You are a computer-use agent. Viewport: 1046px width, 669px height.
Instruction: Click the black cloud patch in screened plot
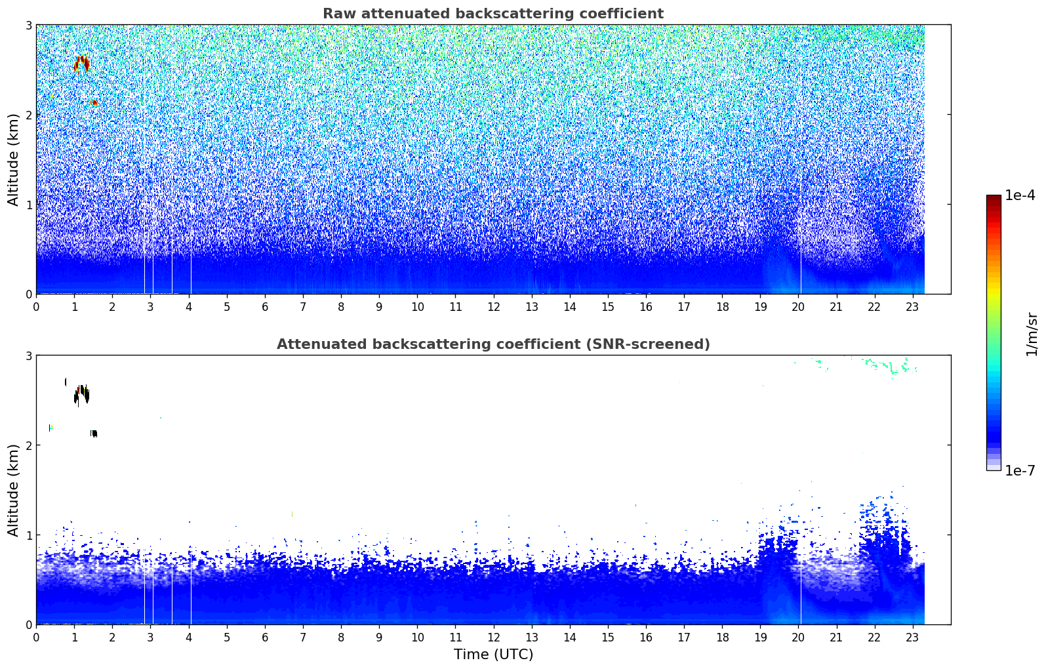81,395
